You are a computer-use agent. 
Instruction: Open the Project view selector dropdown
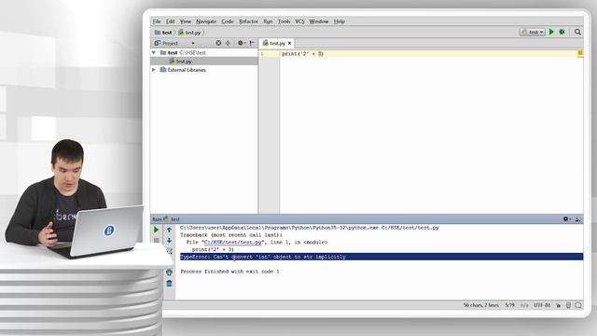coord(193,44)
